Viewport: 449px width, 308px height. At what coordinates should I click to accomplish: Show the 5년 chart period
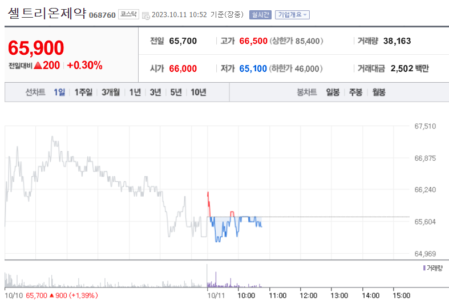pos(176,92)
